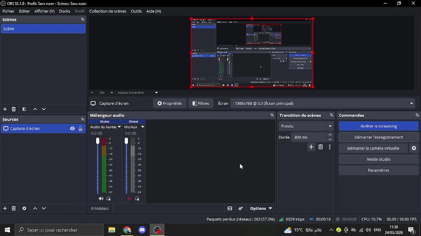
Task: Toggle lock on Capture d'écran source
Action: (x=80, y=128)
